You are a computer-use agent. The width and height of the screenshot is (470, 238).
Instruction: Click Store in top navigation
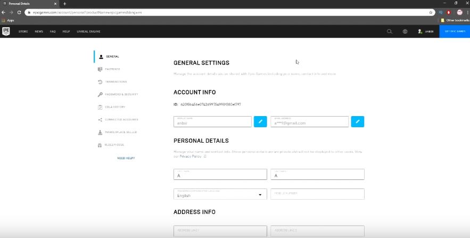click(23, 31)
